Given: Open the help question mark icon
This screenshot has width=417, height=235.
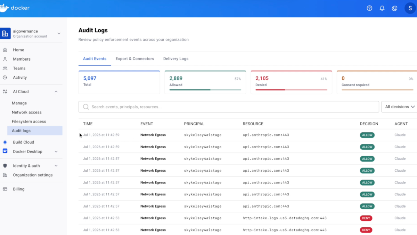Looking at the screenshot, I should pos(369,8).
